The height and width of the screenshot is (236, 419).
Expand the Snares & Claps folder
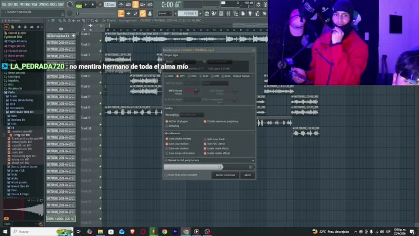tap(20, 194)
